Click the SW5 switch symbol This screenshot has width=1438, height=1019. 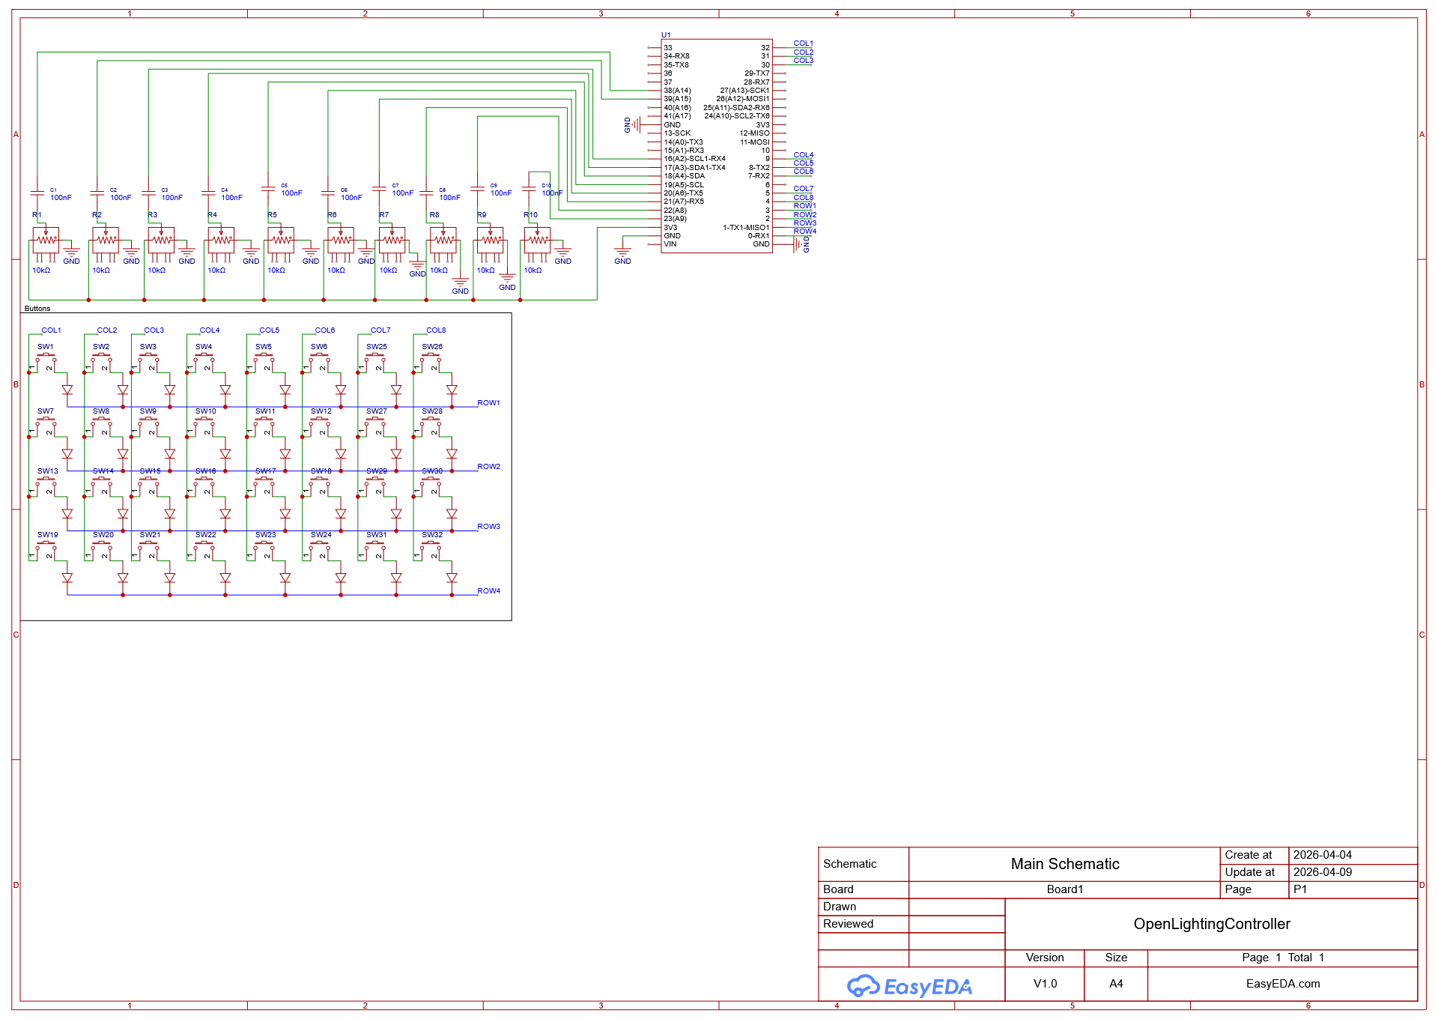[x=264, y=363]
